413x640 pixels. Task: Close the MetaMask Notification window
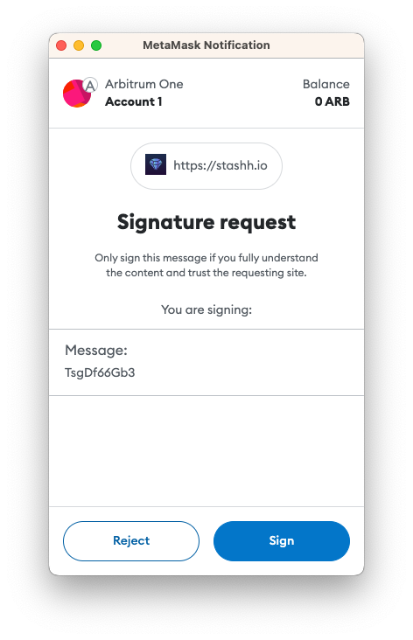click(61, 45)
